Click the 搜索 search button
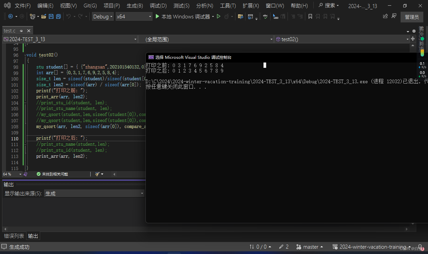428x254 pixels. tap(329, 6)
